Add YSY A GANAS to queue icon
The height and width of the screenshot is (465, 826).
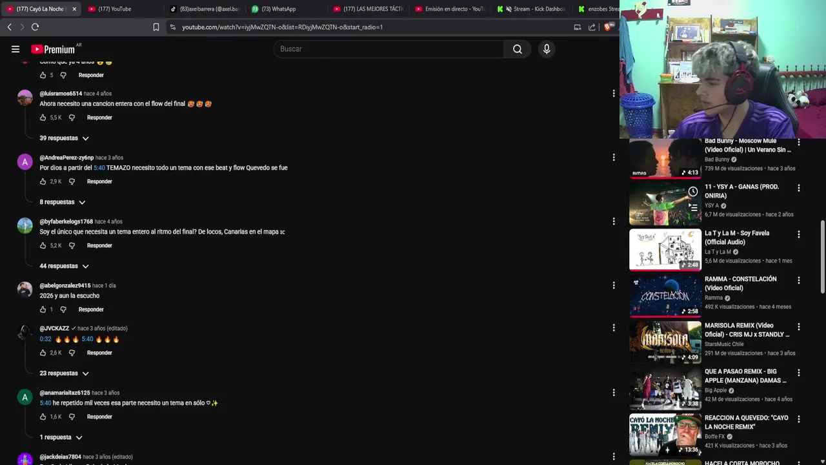click(692, 207)
